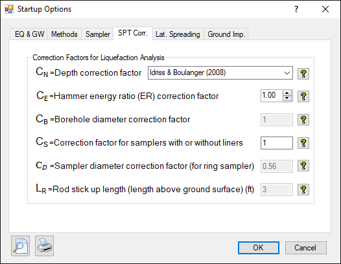Click the CS sampler correction input field
This screenshot has height=264, width=341.
(277, 143)
